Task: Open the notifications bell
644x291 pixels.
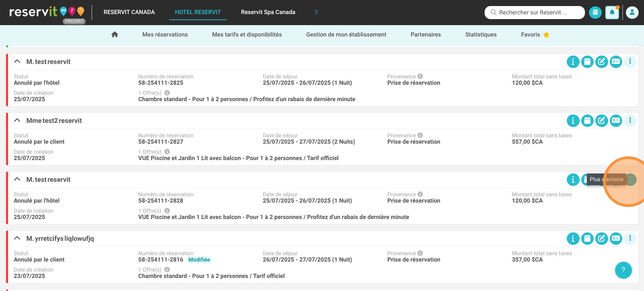Action: [612, 12]
